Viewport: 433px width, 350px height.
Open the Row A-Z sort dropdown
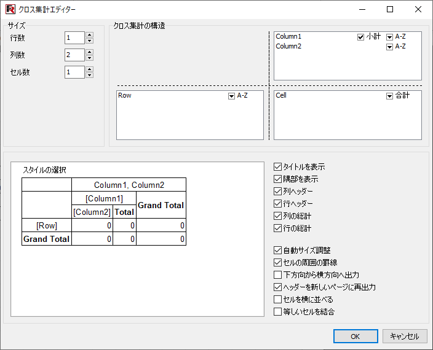point(232,96)
